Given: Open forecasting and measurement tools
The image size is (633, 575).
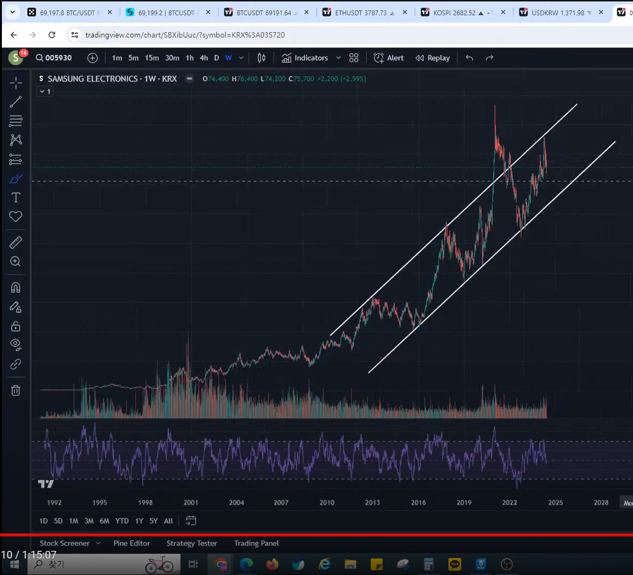Looking at the screenshot, I should (16, 159).
